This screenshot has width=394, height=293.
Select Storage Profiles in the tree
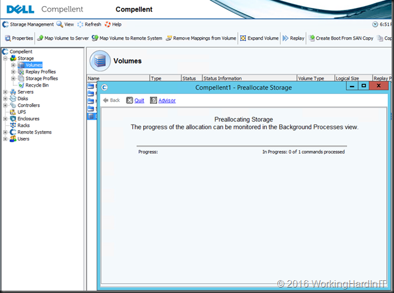(42, 79)
